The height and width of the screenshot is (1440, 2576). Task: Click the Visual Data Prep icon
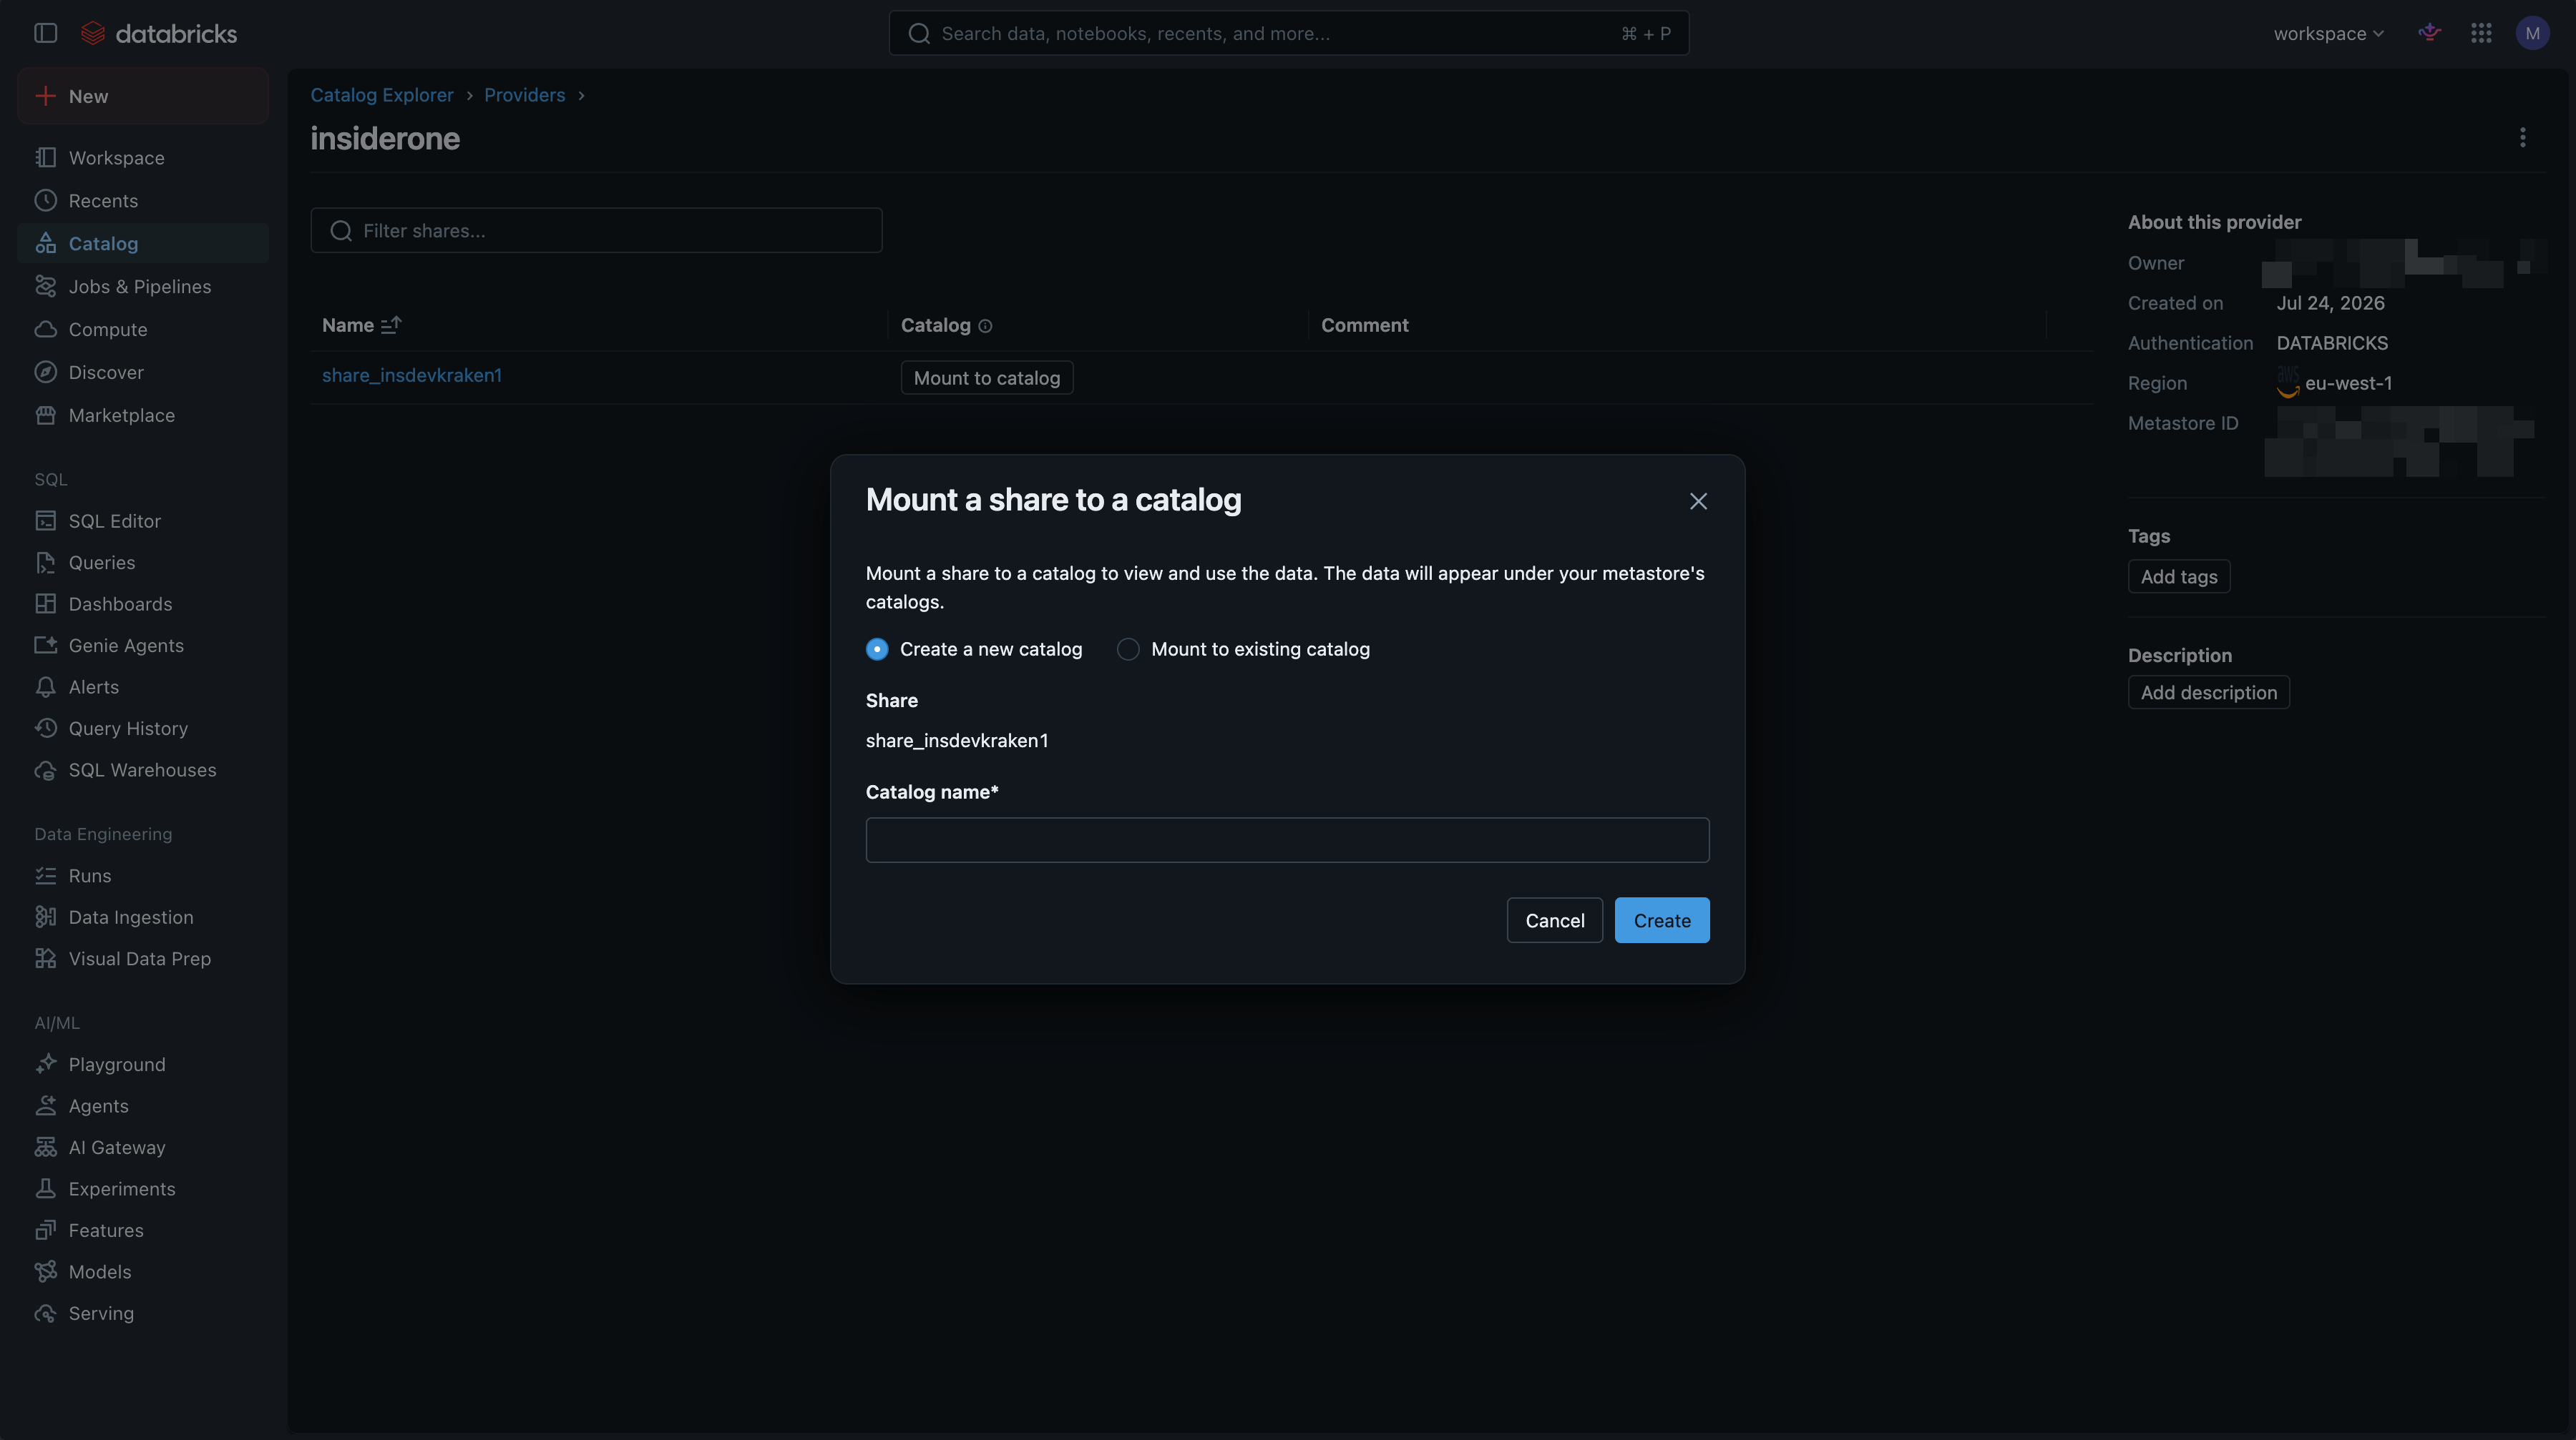[46, 958]
